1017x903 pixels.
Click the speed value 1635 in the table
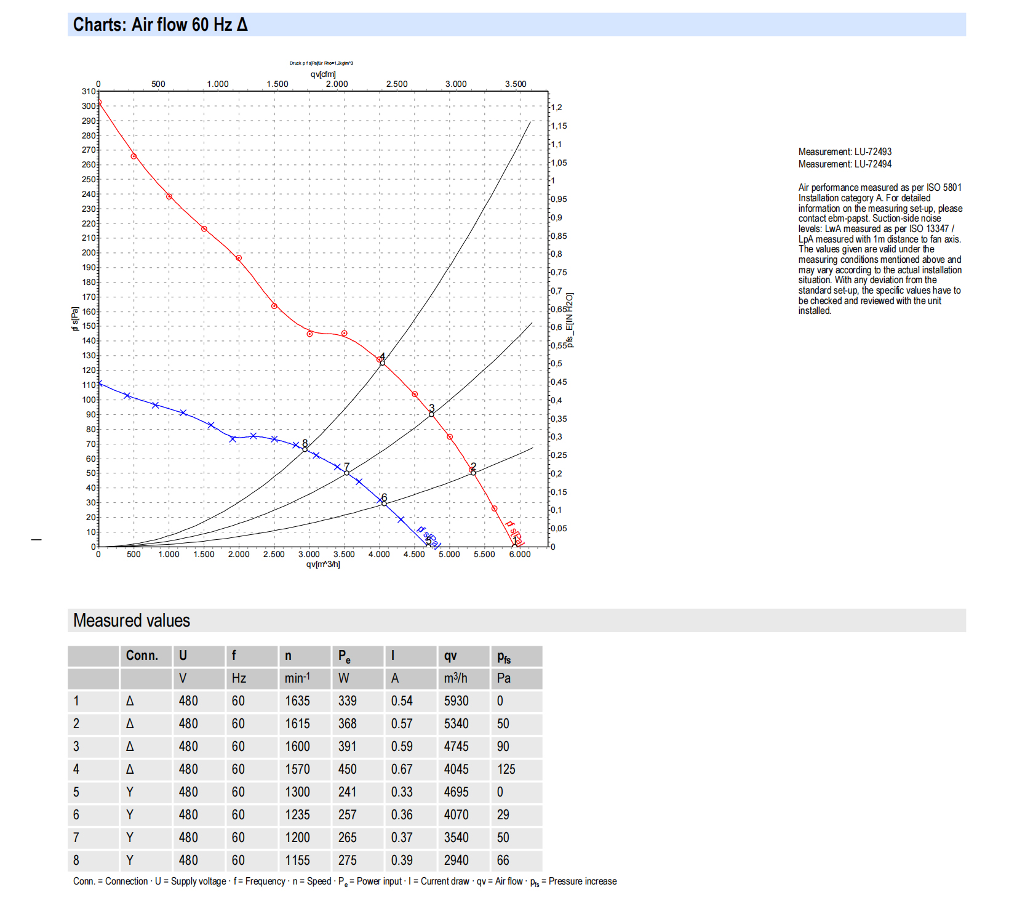click(297, 701)
